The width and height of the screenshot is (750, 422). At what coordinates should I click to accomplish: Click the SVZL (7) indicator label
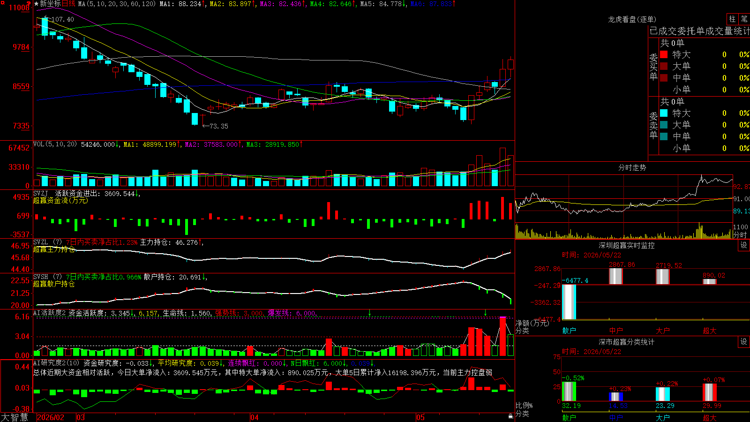click(48, 242)
